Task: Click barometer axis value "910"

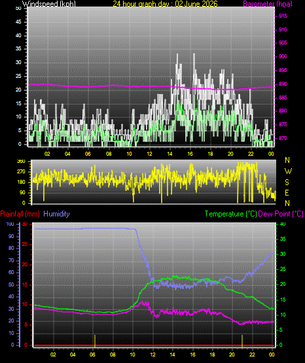Action: coord(283,29)
